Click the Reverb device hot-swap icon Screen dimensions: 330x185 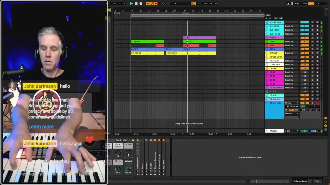coord(146,171)
